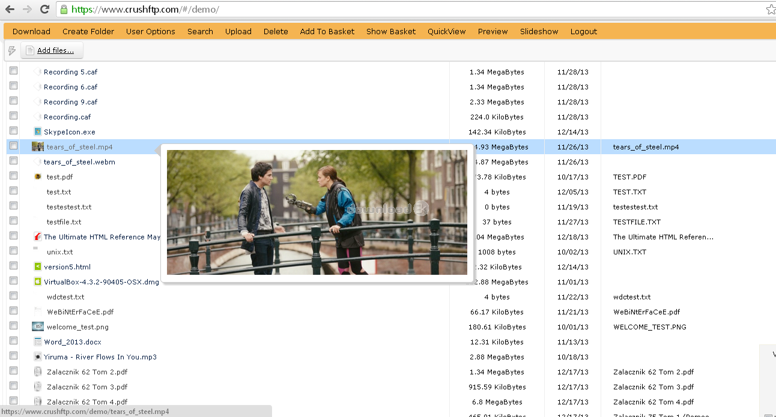Check the welcome_test.png checkbox
776x417 pixels.
tap(14, 326)
